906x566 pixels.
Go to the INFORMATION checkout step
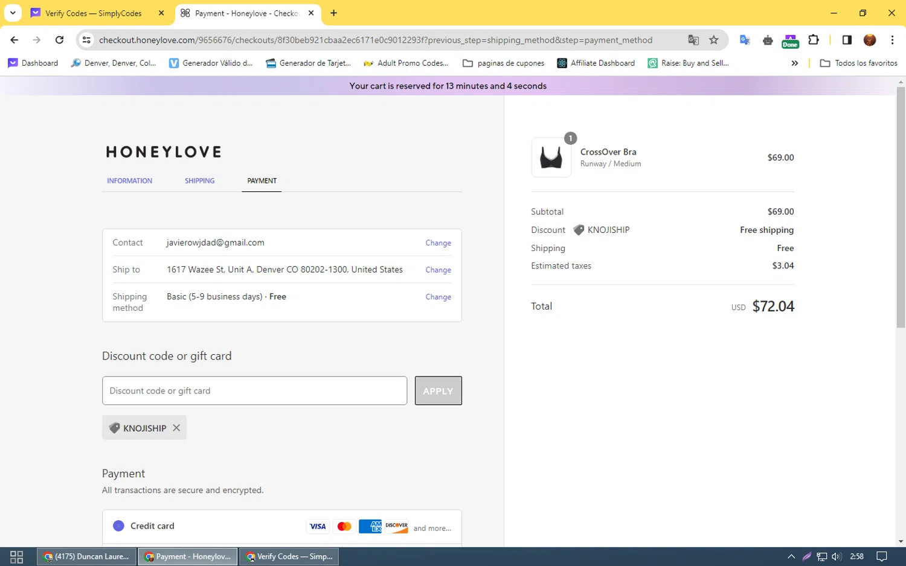click(129, 180)
